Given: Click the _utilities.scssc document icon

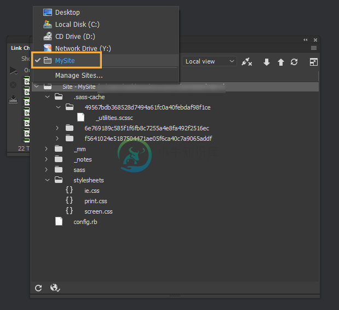Looking at the screenshot, I should (x=81, y=117).
